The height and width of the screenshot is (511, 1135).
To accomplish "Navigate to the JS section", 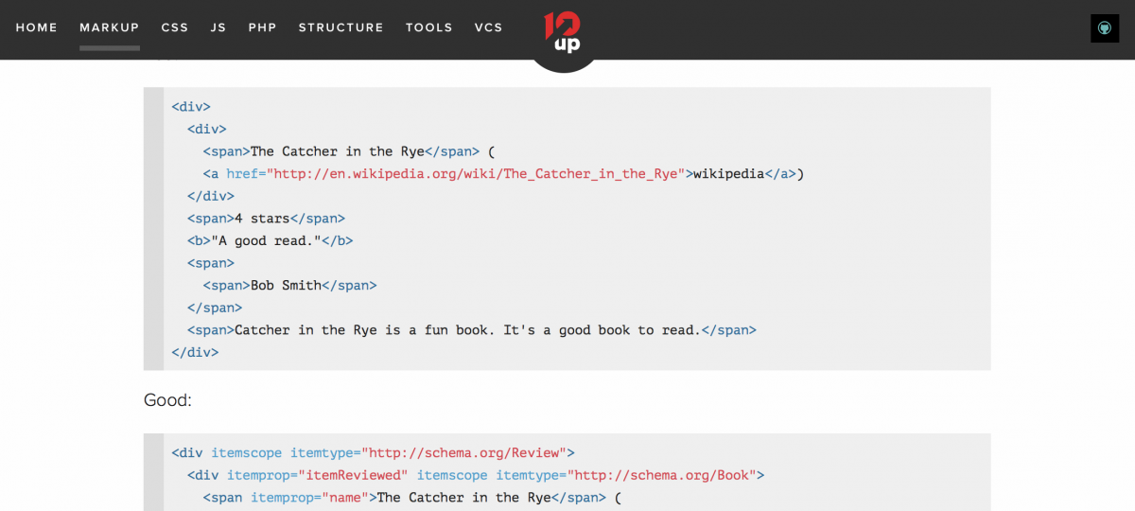I will click(x=218, y=27).
